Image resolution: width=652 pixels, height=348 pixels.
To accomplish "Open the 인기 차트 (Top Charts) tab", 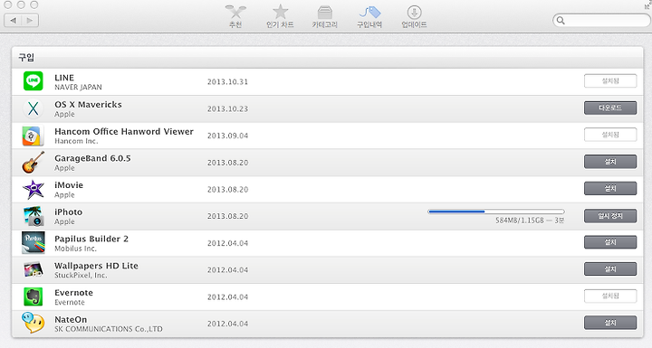I will coord(280,16).
